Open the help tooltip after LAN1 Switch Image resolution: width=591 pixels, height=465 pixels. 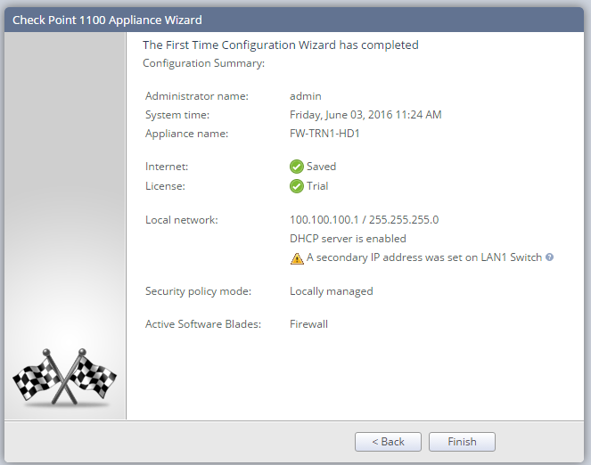549,257
